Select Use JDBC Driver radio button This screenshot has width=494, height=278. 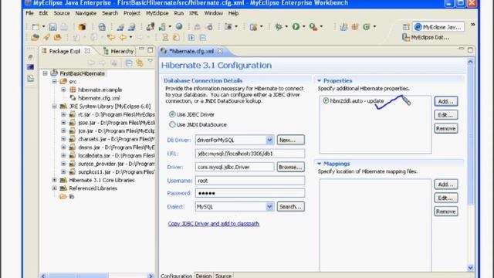pos(172,114)
